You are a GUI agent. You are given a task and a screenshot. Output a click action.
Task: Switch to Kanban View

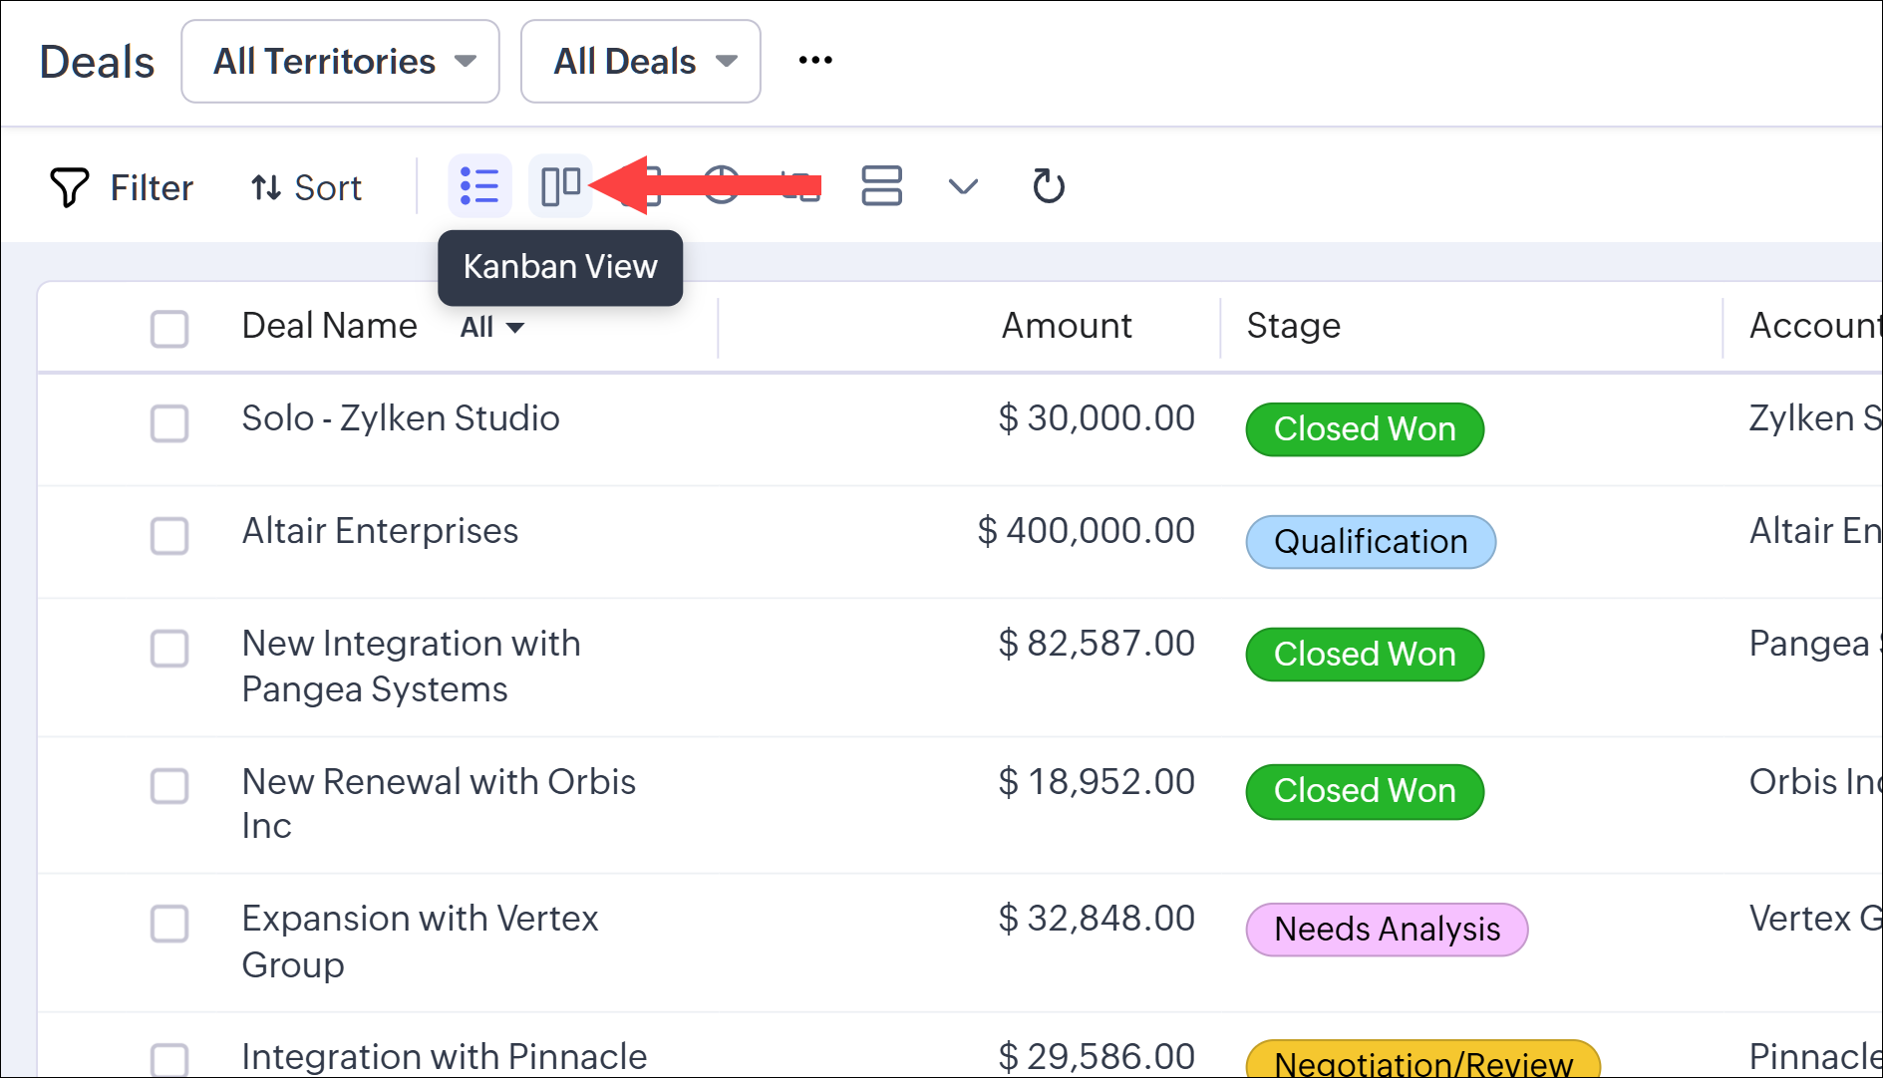pyautogui.click(x=560, y=186)
